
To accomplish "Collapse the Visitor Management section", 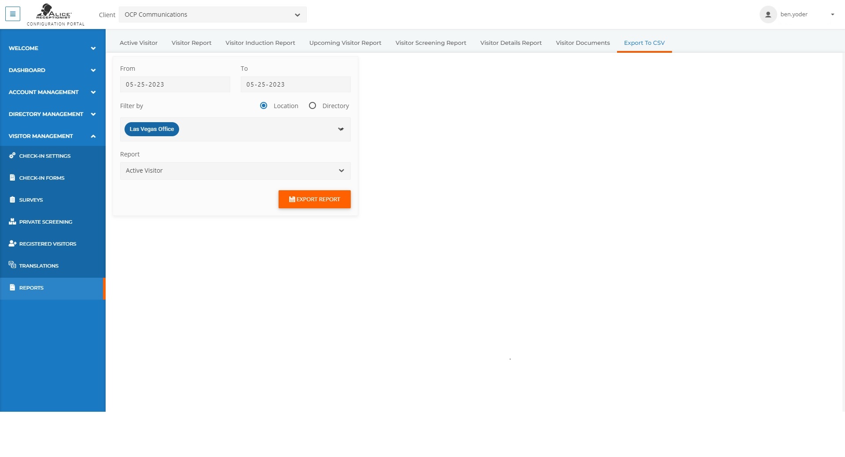I will pos(53,136).
